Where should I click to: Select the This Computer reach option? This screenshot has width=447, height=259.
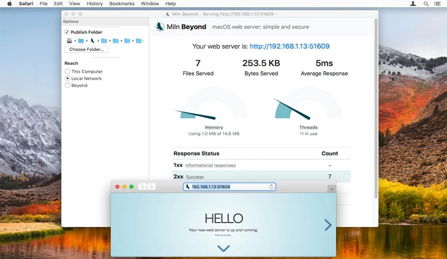[x=67, y=71]
